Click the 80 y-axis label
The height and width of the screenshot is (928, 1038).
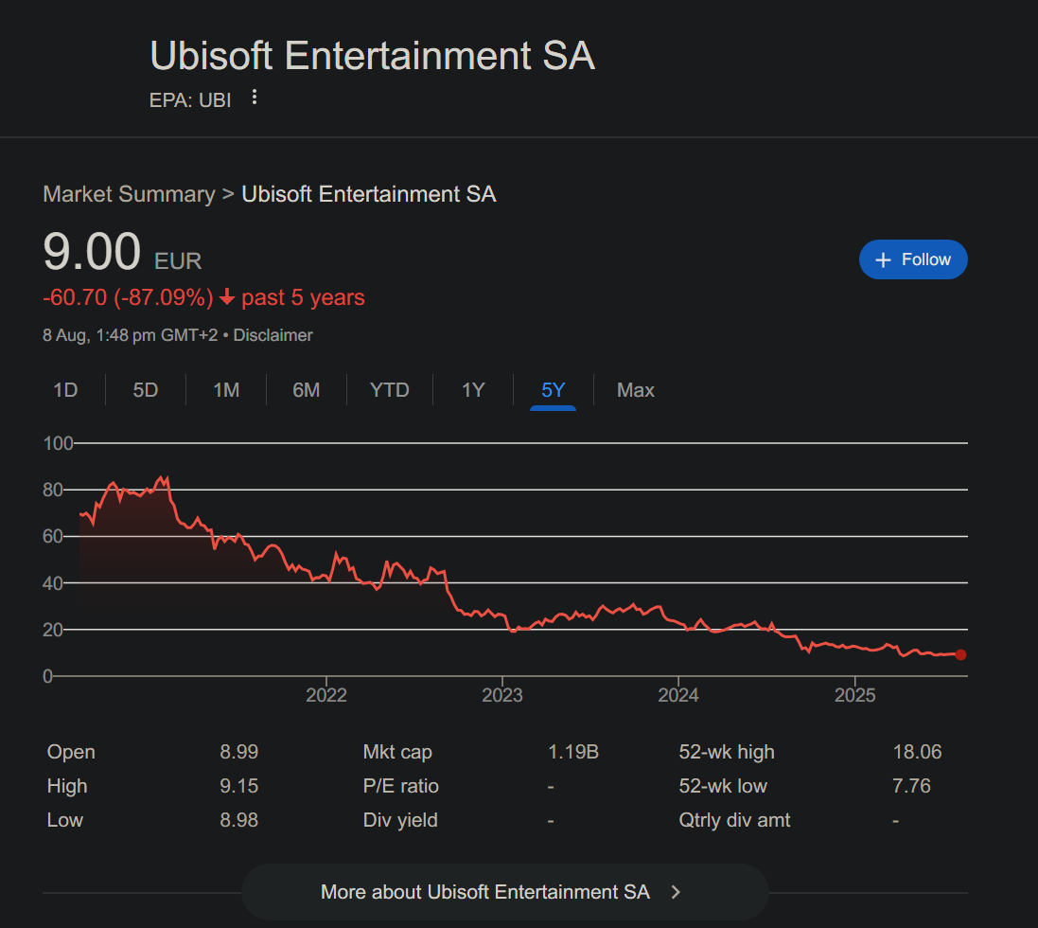tap(53, 491)
